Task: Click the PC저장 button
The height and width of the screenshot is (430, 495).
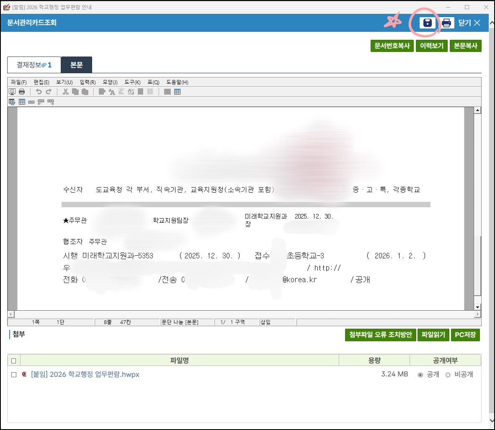Action: click(x=465, y=335)
